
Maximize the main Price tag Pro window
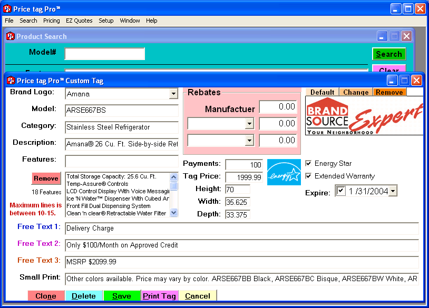pyautogui.click(x=408, y=9)
